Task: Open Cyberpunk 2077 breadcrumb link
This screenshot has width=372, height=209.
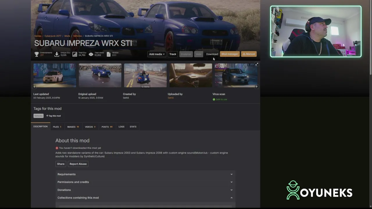Action: pyautogui.click(x=53, y=36)
